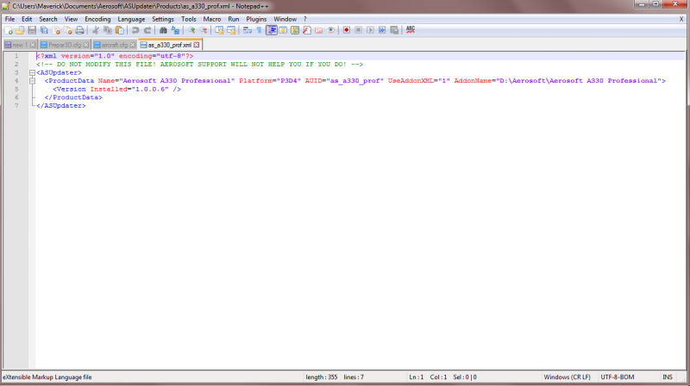Click the Windows (CR LF) status field
The width and height of the screenshot is (690, 386).
pyautogui.click(x=567, y=377)
